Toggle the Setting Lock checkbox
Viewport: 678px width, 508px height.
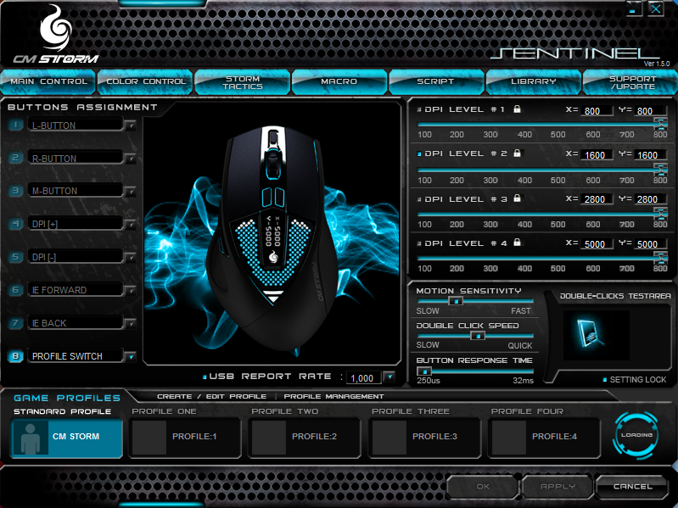[x=605, y=379]
